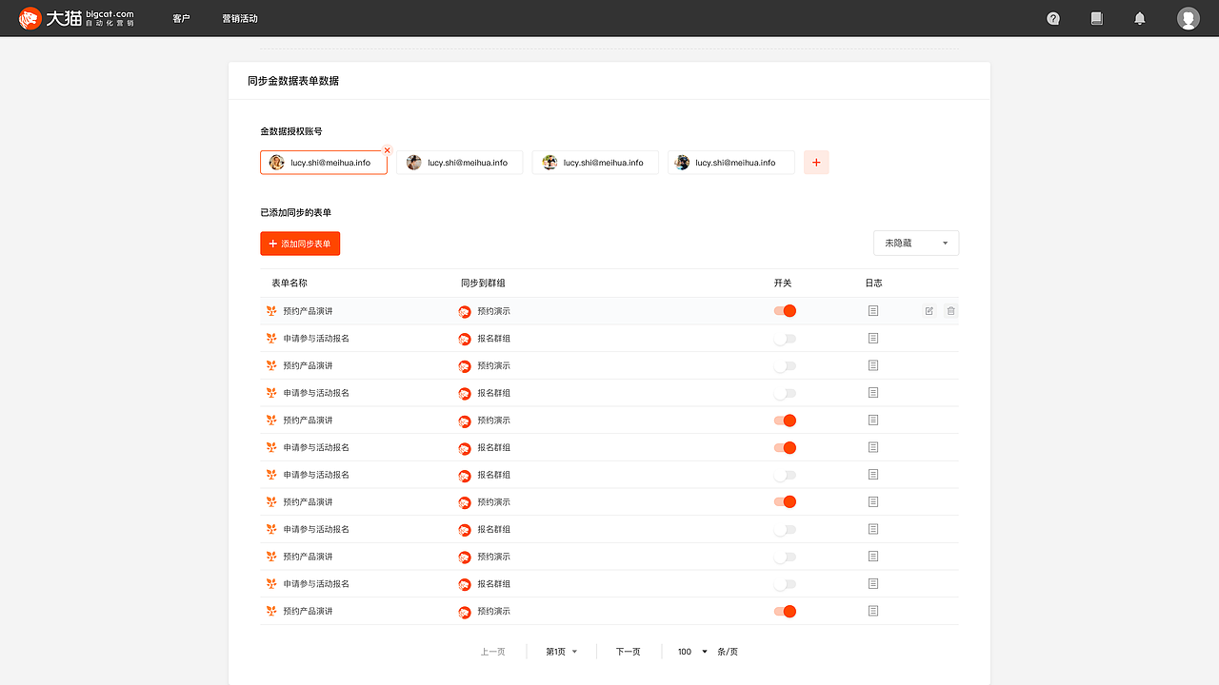Open the 营销活动 menu

tap(240, 18)
